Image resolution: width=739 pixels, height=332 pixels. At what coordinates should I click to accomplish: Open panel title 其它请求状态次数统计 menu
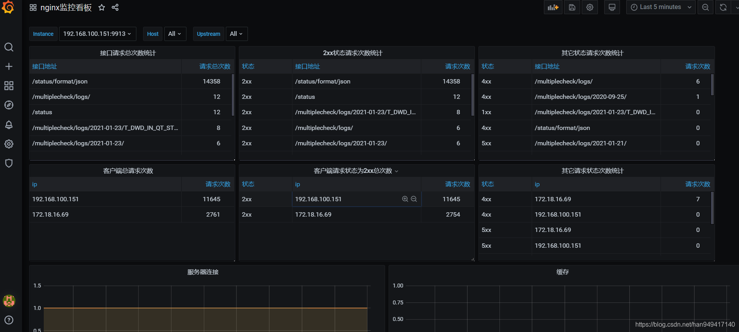(592, 171)
